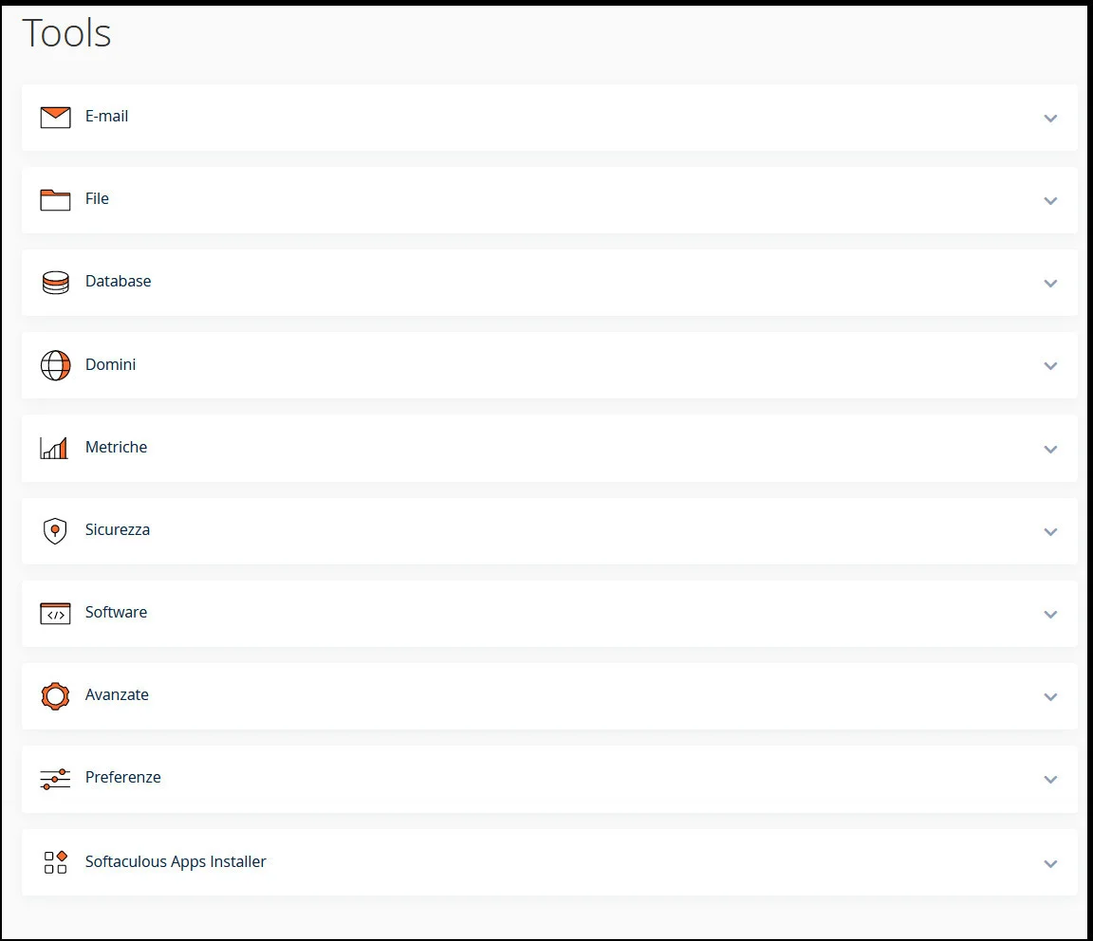
Task: Expand the Metriche section chevron
Action: 1050,449
